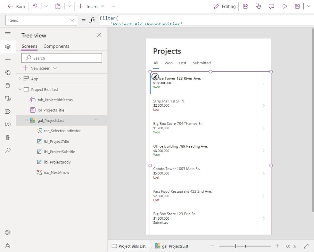Collapse the gal_ProjectsList gallery node

26,120
